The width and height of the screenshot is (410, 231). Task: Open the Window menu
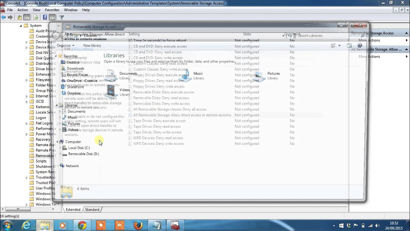pyautogui.click(x=71, y=10)
